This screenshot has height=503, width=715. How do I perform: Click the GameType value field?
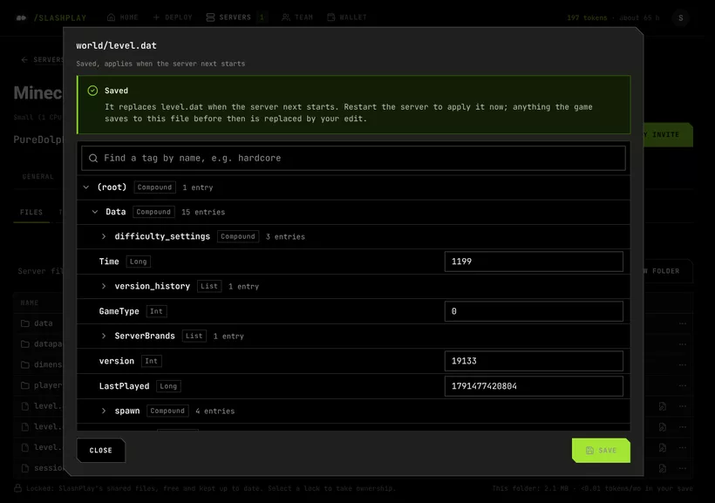[534, 311]
